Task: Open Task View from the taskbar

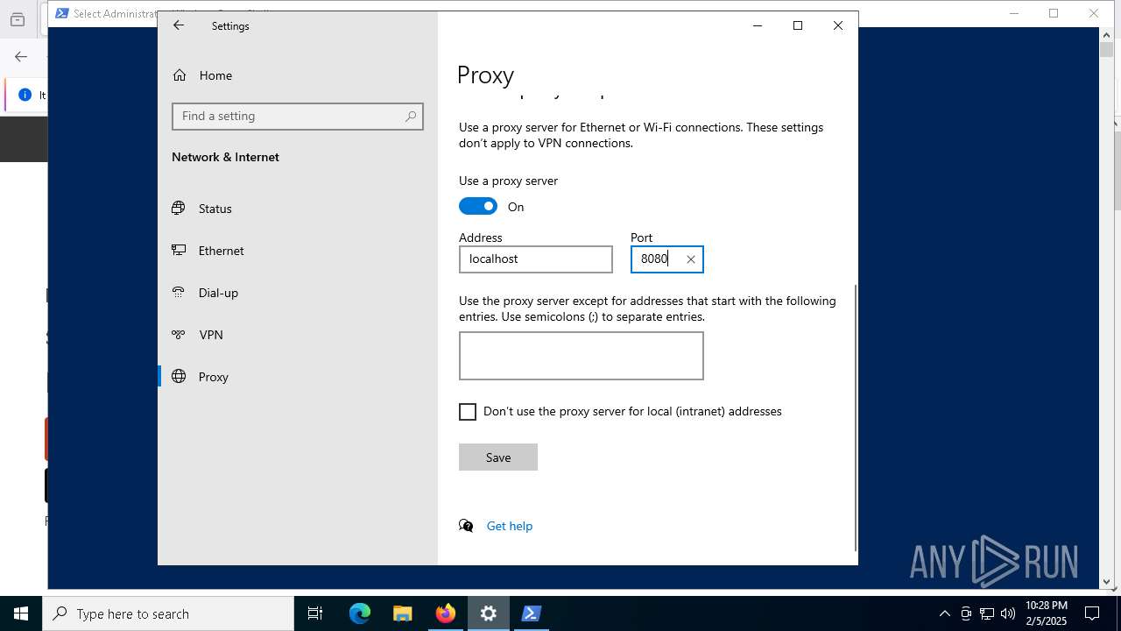Action: click(x=315, y=613)
